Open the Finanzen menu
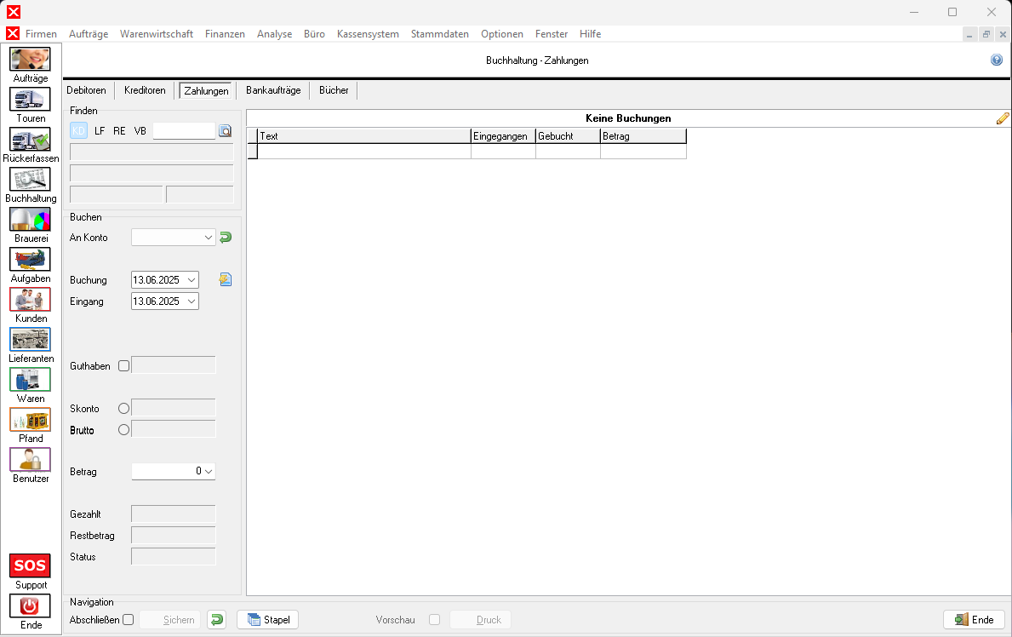Image resolution: width=1012 pixels, height=637 pixels. point(225,34)
